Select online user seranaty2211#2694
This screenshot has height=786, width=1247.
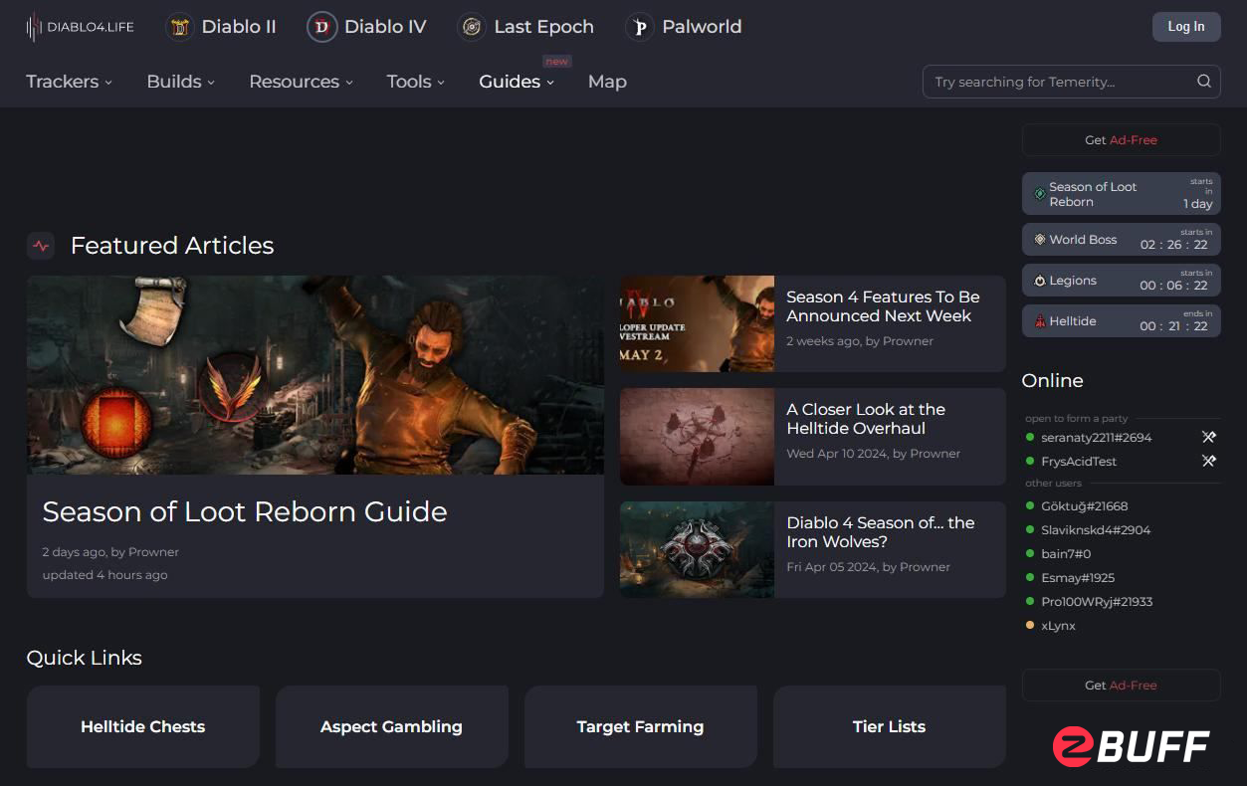coord(1096,437)
